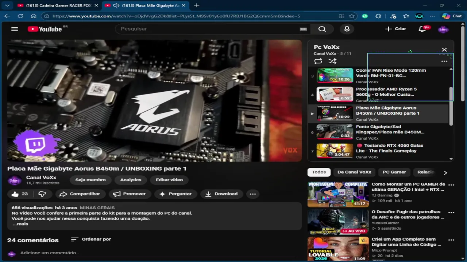467x262 pixels.
Task: Open options for O Desafio video
Action: tap(451, 213)
